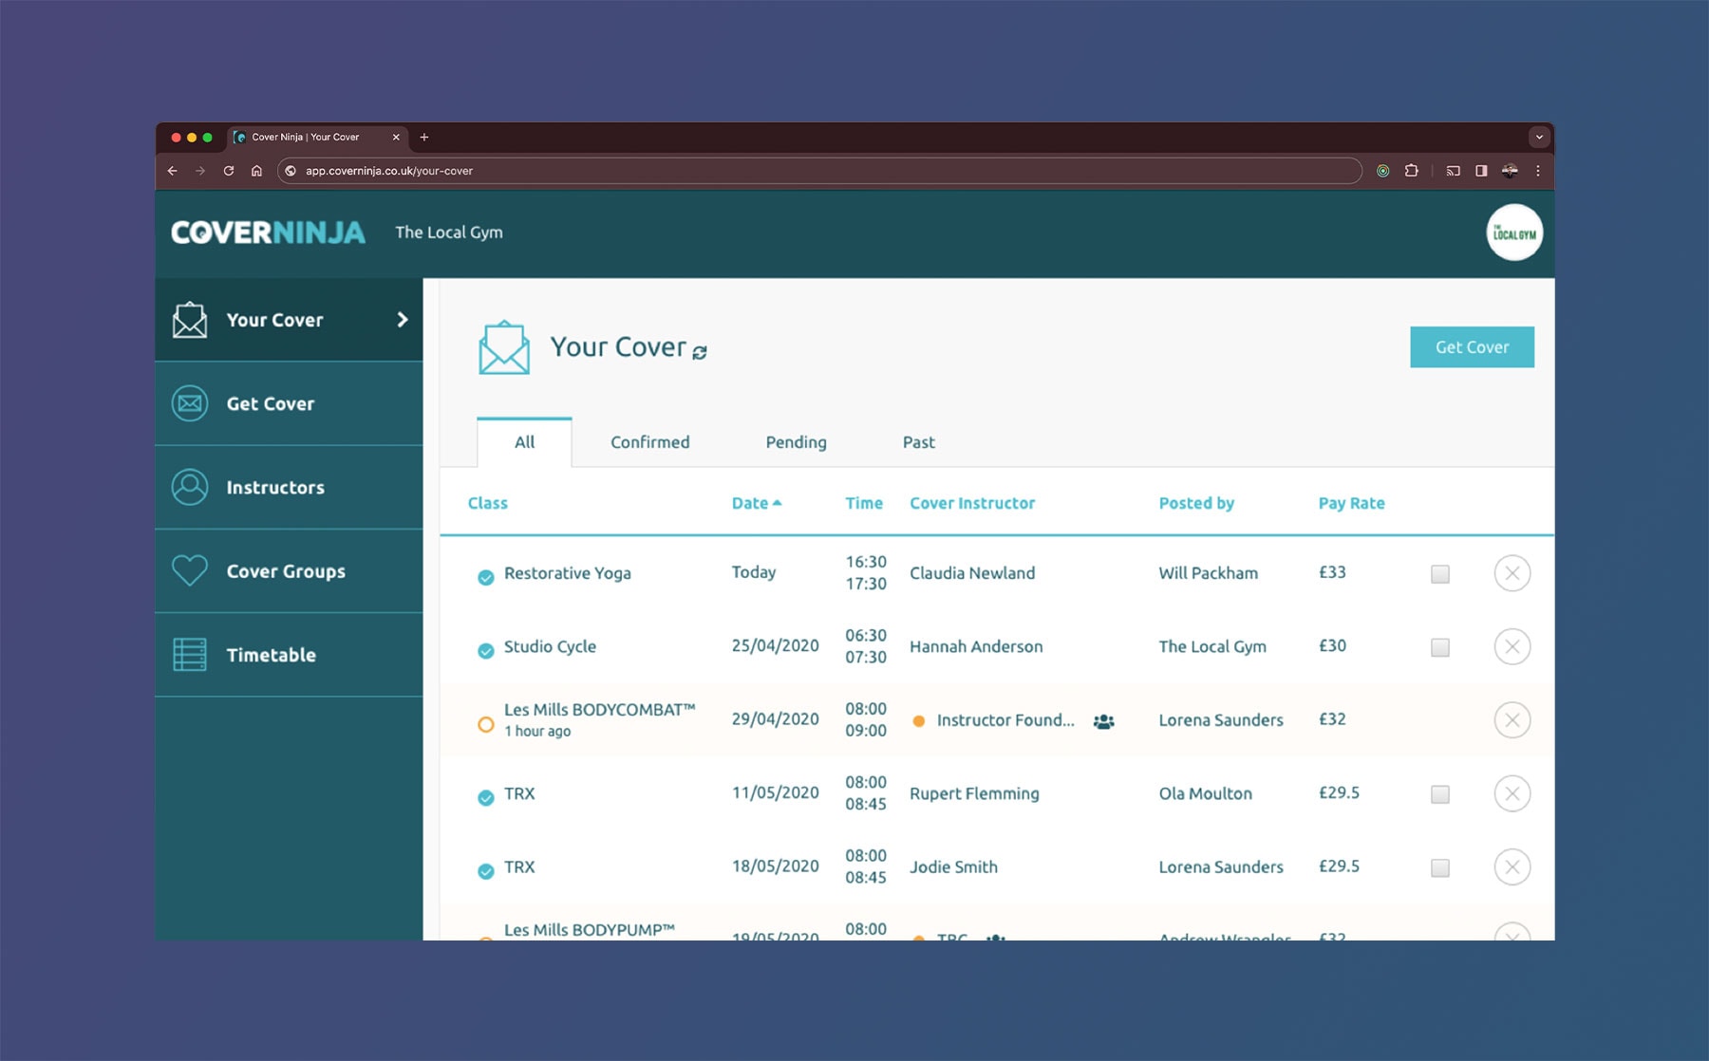
Task: Click the Instructor Found... status text
Action: (x=1005, y=720)
